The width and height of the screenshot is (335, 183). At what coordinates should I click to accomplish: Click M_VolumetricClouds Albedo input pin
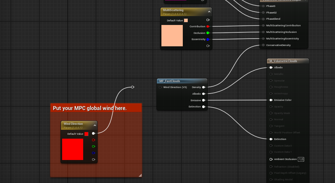tap(271, 67)
